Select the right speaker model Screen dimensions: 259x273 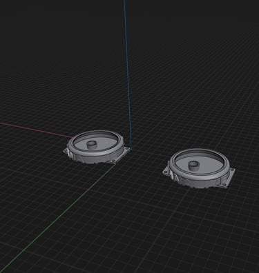(x=199, y=168)
